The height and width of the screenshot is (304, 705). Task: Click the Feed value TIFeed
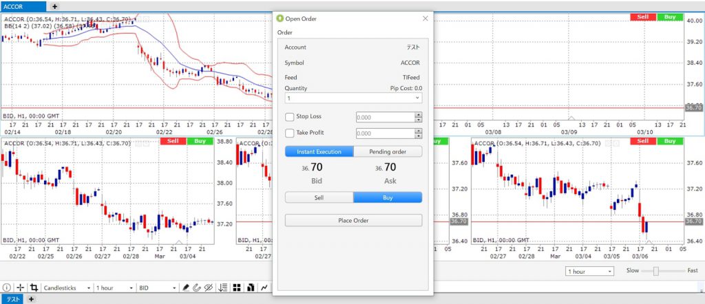[411, 77]
